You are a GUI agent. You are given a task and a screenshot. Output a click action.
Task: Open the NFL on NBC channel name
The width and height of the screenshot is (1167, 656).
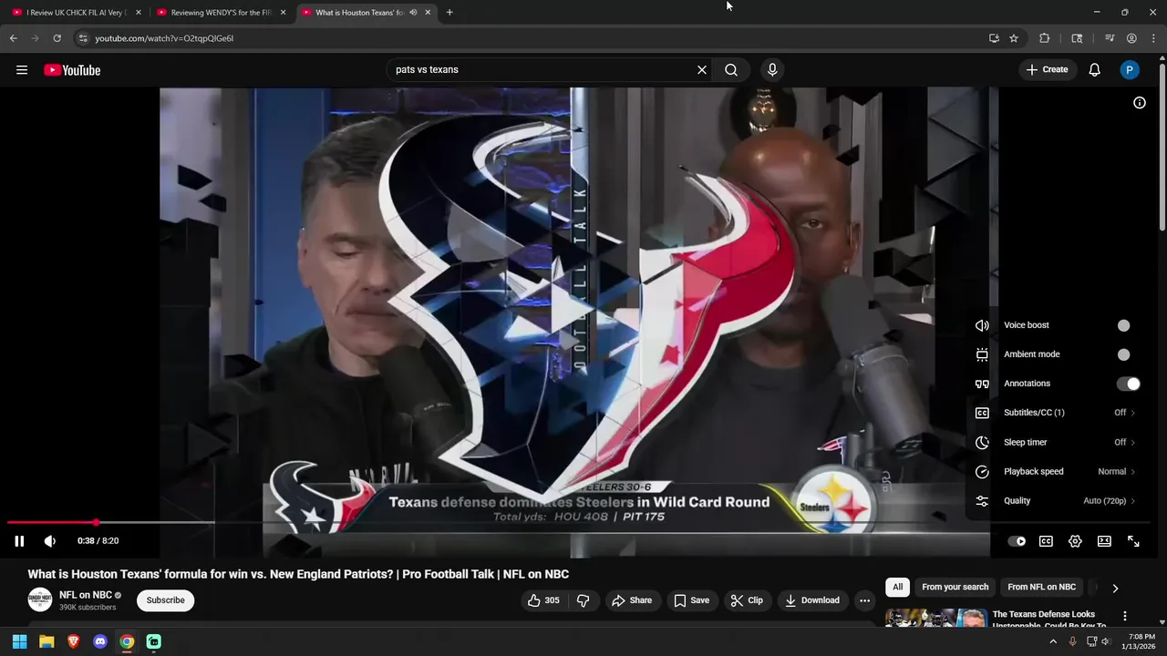click(x=86, y=595)
